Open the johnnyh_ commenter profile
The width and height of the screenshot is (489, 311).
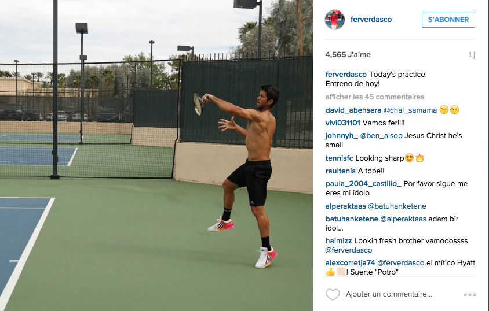point(341,136)
